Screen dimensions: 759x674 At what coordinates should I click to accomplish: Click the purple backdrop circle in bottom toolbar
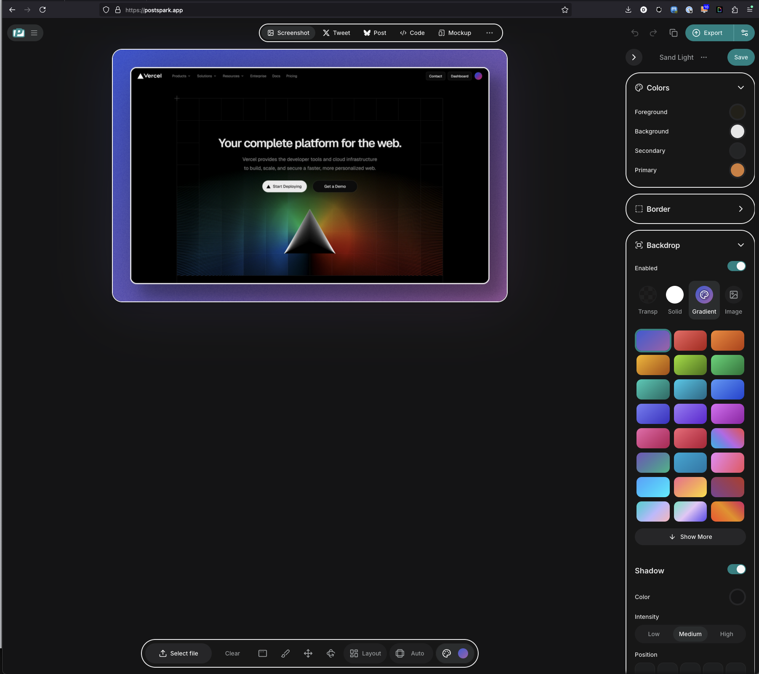pos(463,653)
